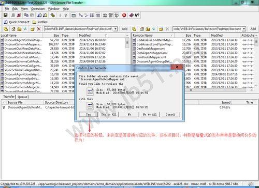Sort local files by Modified header

click(93, 35)
